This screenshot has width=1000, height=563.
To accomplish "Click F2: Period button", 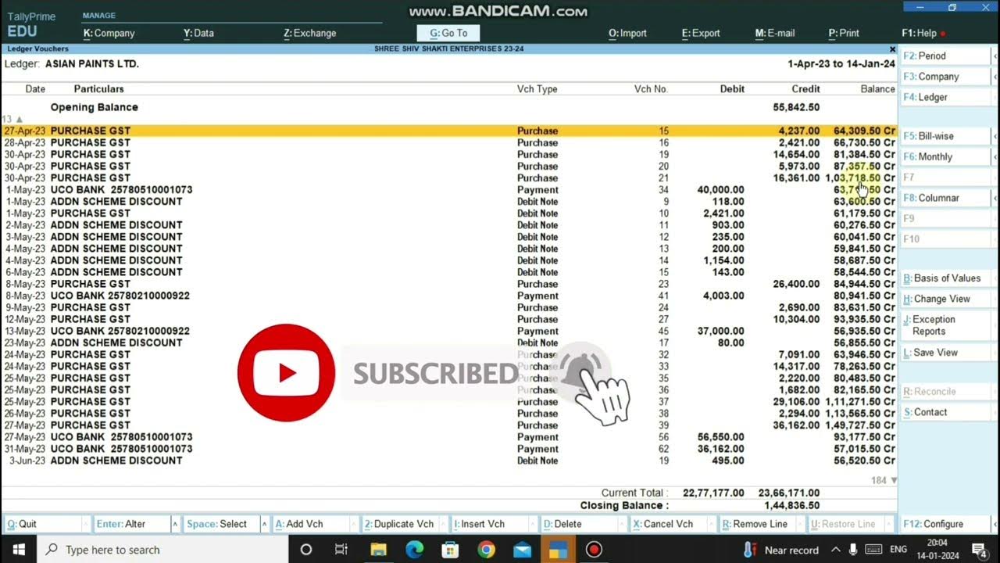I will tap(946, 56).
